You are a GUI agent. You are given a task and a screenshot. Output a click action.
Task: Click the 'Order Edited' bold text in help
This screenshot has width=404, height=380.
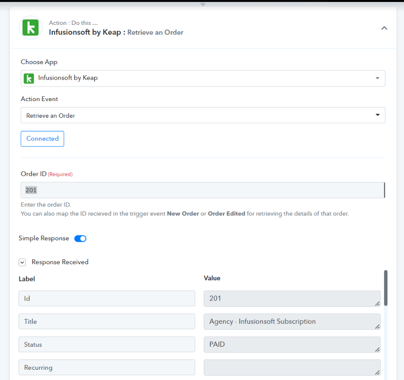227,213
